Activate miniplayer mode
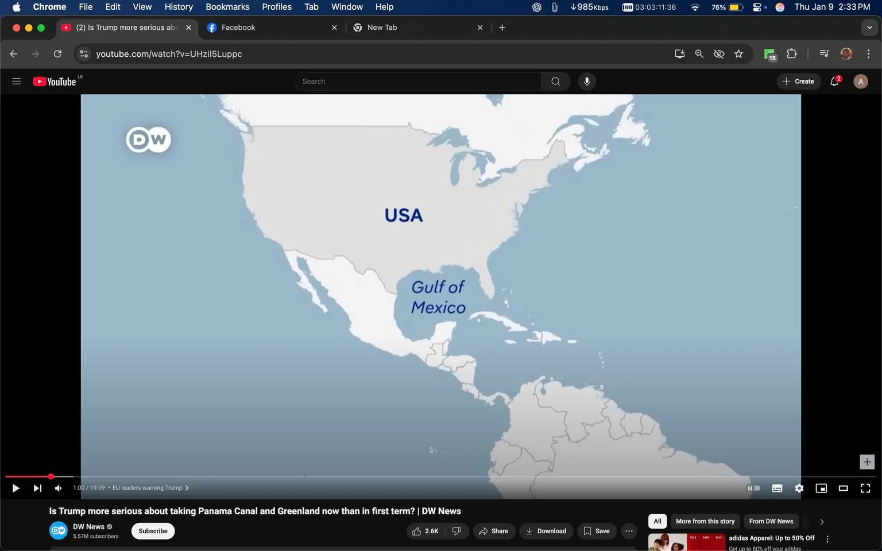The height and width of the screenshot is (551, 882). pos(821,488)
